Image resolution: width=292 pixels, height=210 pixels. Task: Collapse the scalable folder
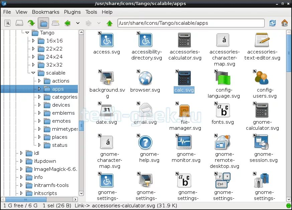coord(33,73)
